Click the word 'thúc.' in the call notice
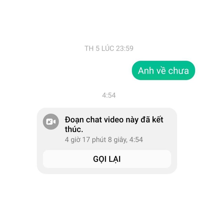This screenshot has height=218, width=218. point(74,129)
